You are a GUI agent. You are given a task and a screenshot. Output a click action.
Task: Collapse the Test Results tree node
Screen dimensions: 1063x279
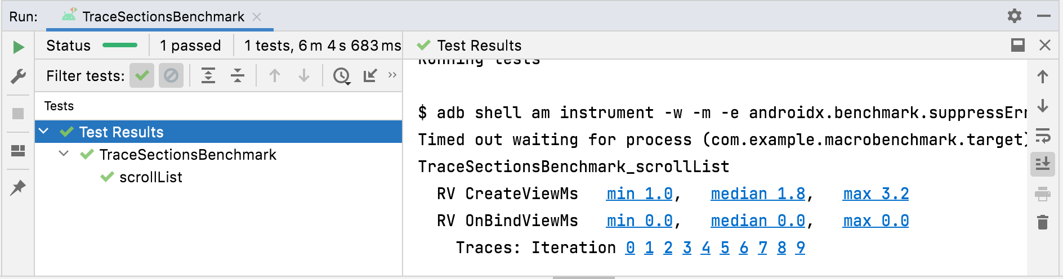pos(44,132)
